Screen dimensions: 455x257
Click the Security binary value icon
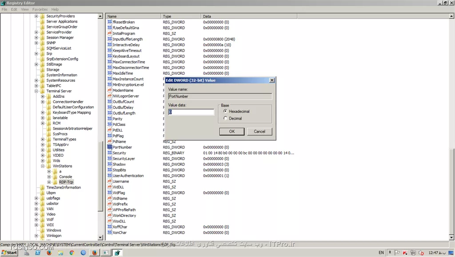[x=109, y=153]
